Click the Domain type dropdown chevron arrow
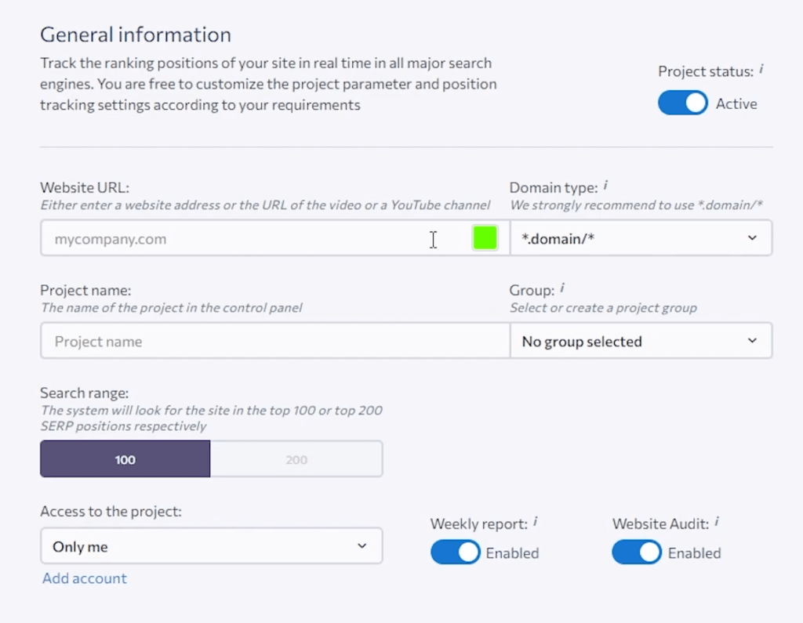The width and height of the screenshot is (803, 623). 752,238
